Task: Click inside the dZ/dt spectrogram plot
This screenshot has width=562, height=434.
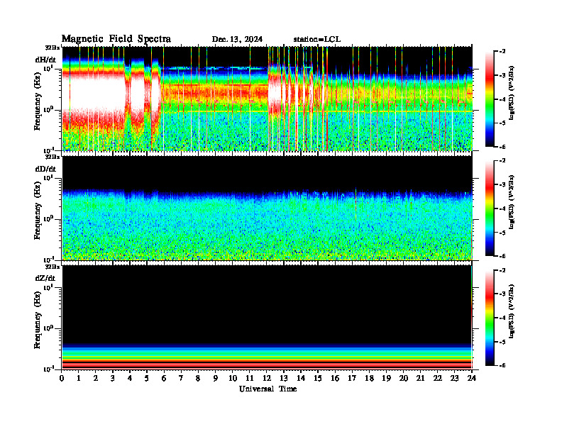Action: point(267,317)
